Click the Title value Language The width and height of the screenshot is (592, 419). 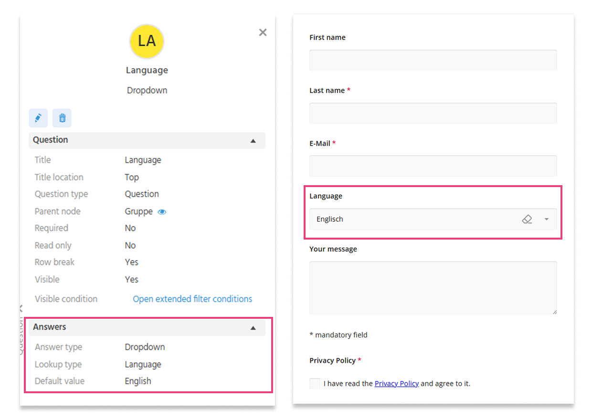[143, 160]
